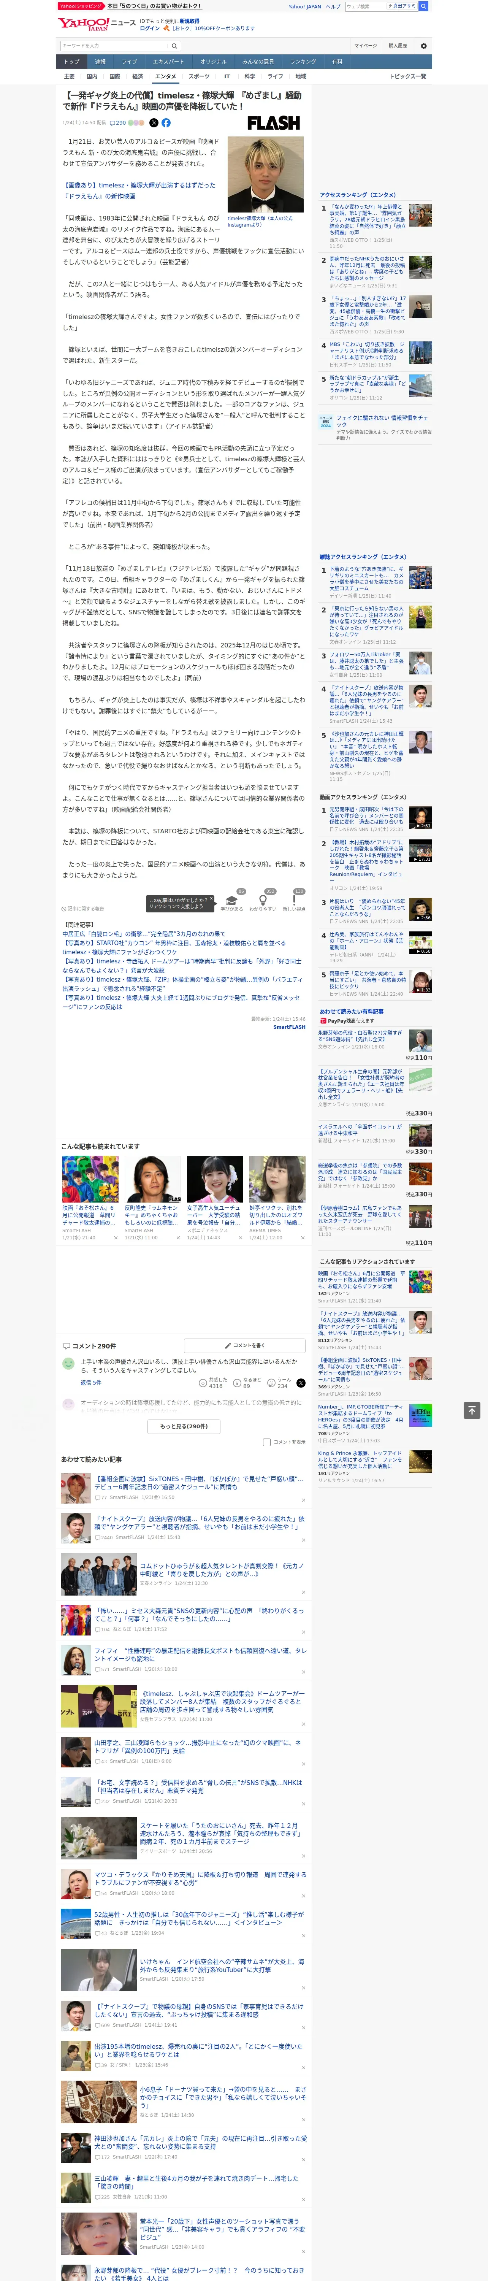The image size is (488, 2281).
Task: Click the 'マイページ' button
Action: coord(366,46)
